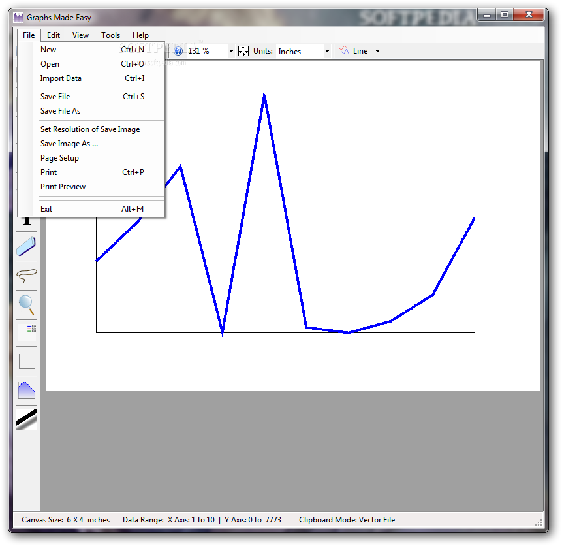Choose New from File menu

[x=92, y=50]
